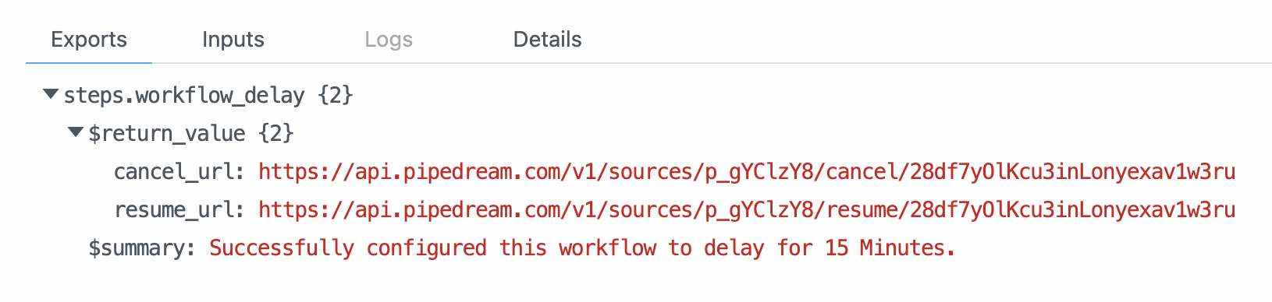Screen dimensions: 1272x302
Task: Select the greyed-out Logs tab
Action: pyautogui.click(x=389, y=40)
